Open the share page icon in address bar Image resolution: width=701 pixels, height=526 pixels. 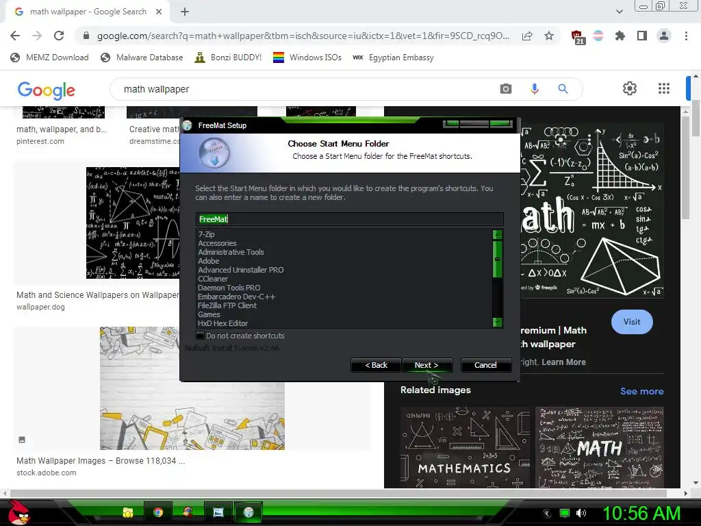527,36
